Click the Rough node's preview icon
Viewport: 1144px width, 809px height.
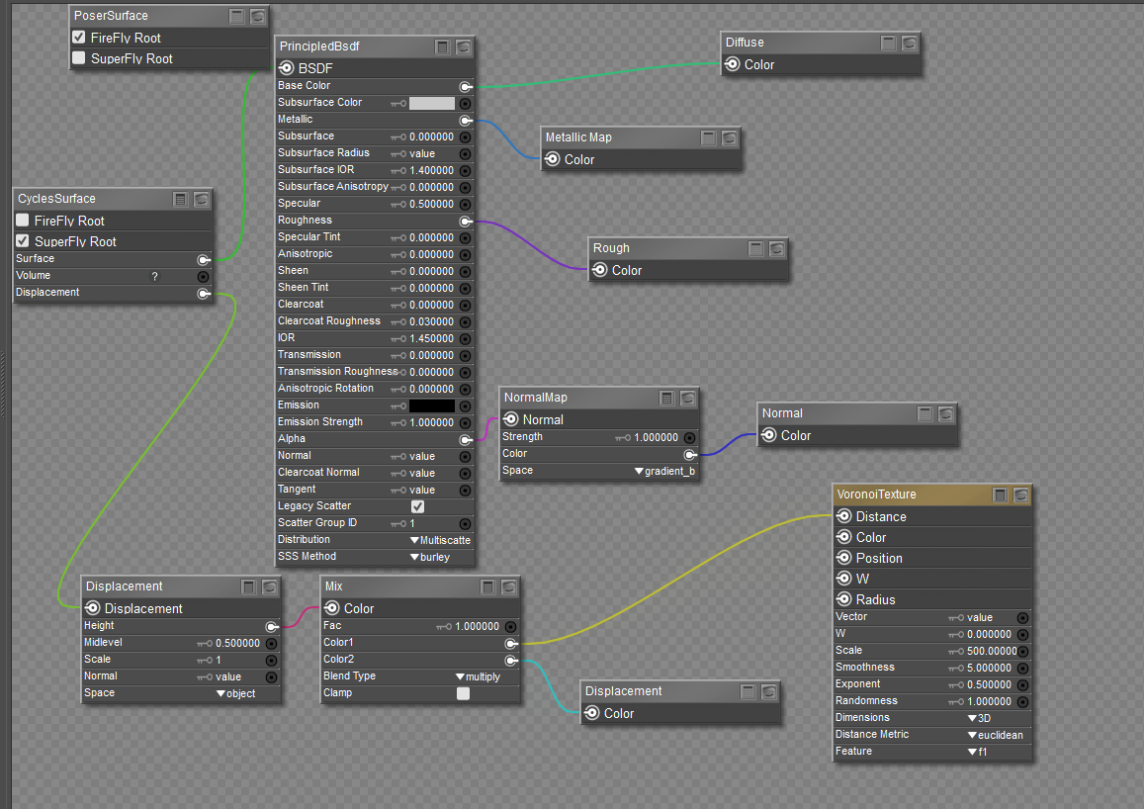click(x=777, y=248)
